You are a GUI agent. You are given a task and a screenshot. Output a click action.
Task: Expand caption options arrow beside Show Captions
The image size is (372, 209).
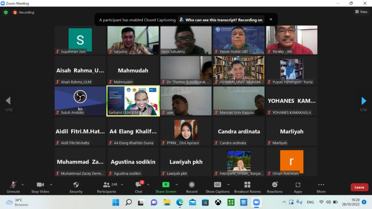tap(228, 184)
